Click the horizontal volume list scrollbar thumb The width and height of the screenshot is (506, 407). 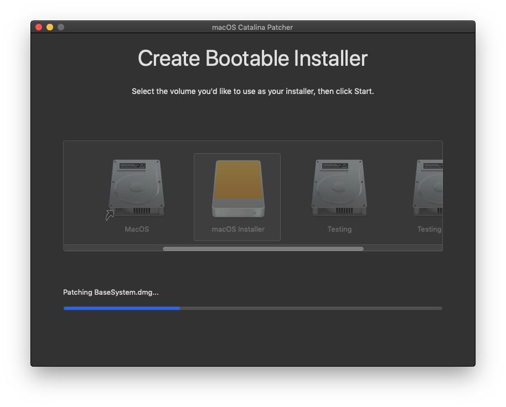(263, 248)
